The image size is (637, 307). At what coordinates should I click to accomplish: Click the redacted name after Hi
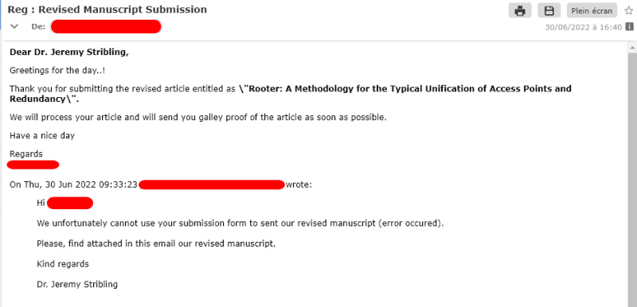[70, 203]
